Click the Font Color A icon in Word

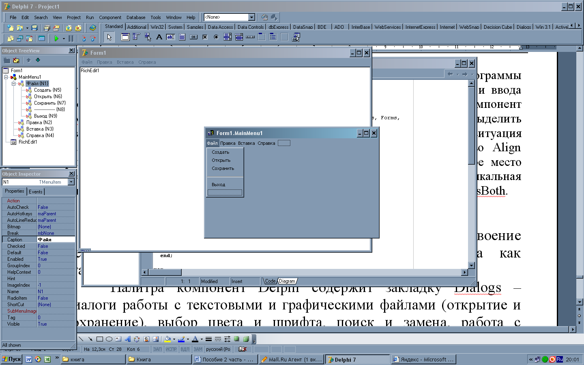[x=195, y=339]
